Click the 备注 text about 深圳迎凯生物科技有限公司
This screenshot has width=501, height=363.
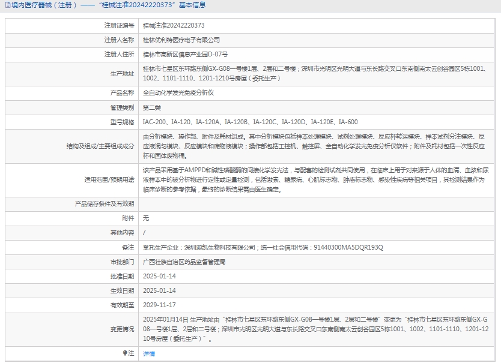[263, 247]
